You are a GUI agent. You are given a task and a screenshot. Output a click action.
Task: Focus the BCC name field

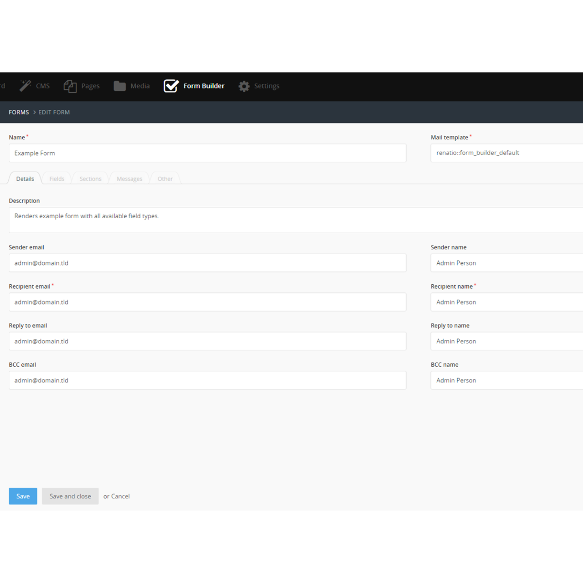507,380
